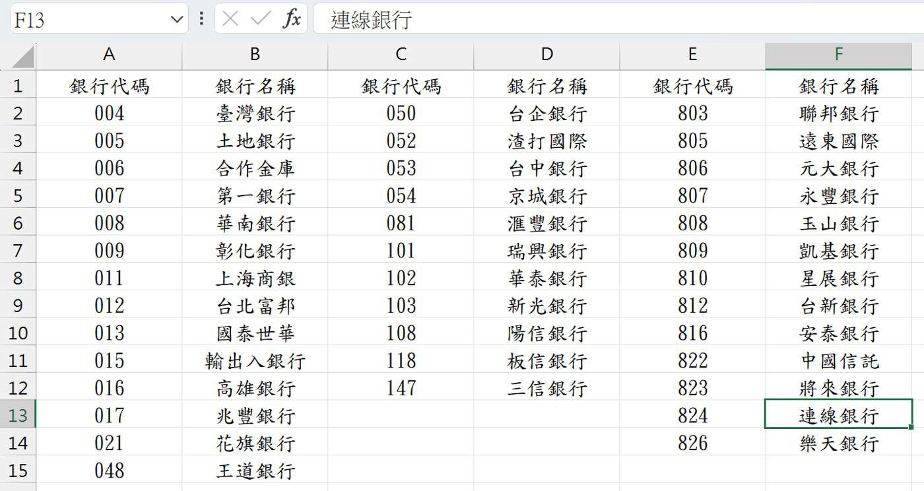Image resolution: width=924 pixels, height=491 pixels.
Task: Click bank code cell 824
Action: click(x=692, y=415)
